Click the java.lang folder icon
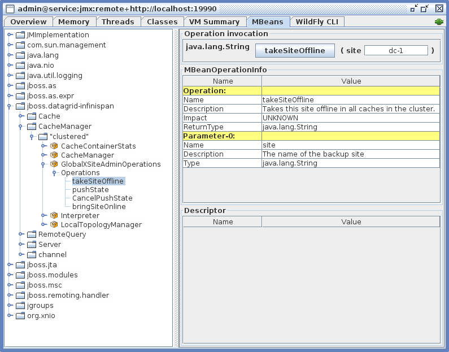The image size is (449, 352). coord(20,55)
